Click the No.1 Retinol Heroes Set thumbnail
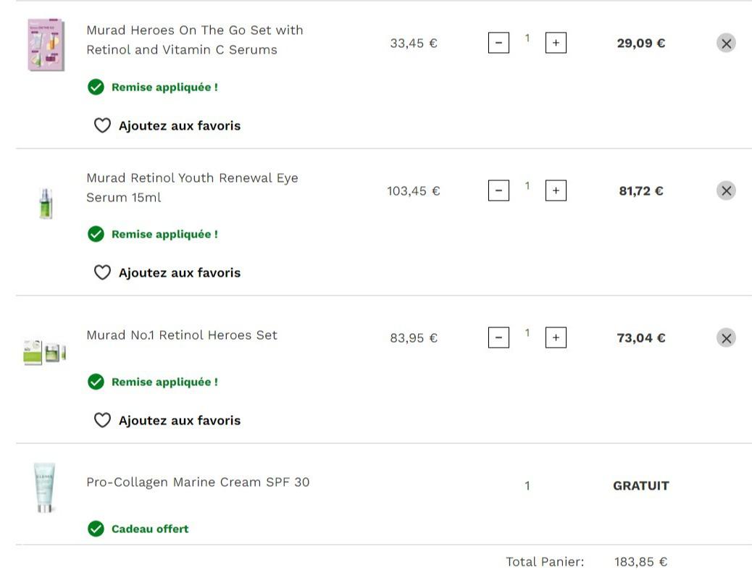This screenshot has width=752, height=570. click(45, 352)
